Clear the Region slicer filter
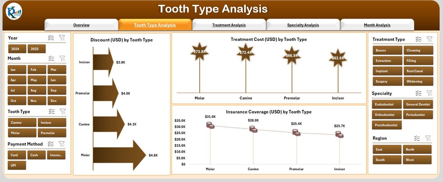 (428, 138)
